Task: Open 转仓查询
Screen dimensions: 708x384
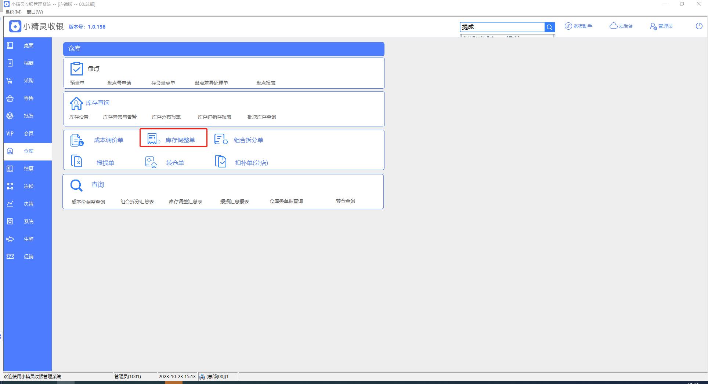Action: [346, 201]
